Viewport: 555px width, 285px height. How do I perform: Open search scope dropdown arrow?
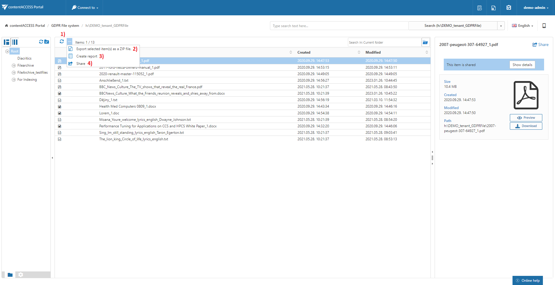tap(501, 26)
